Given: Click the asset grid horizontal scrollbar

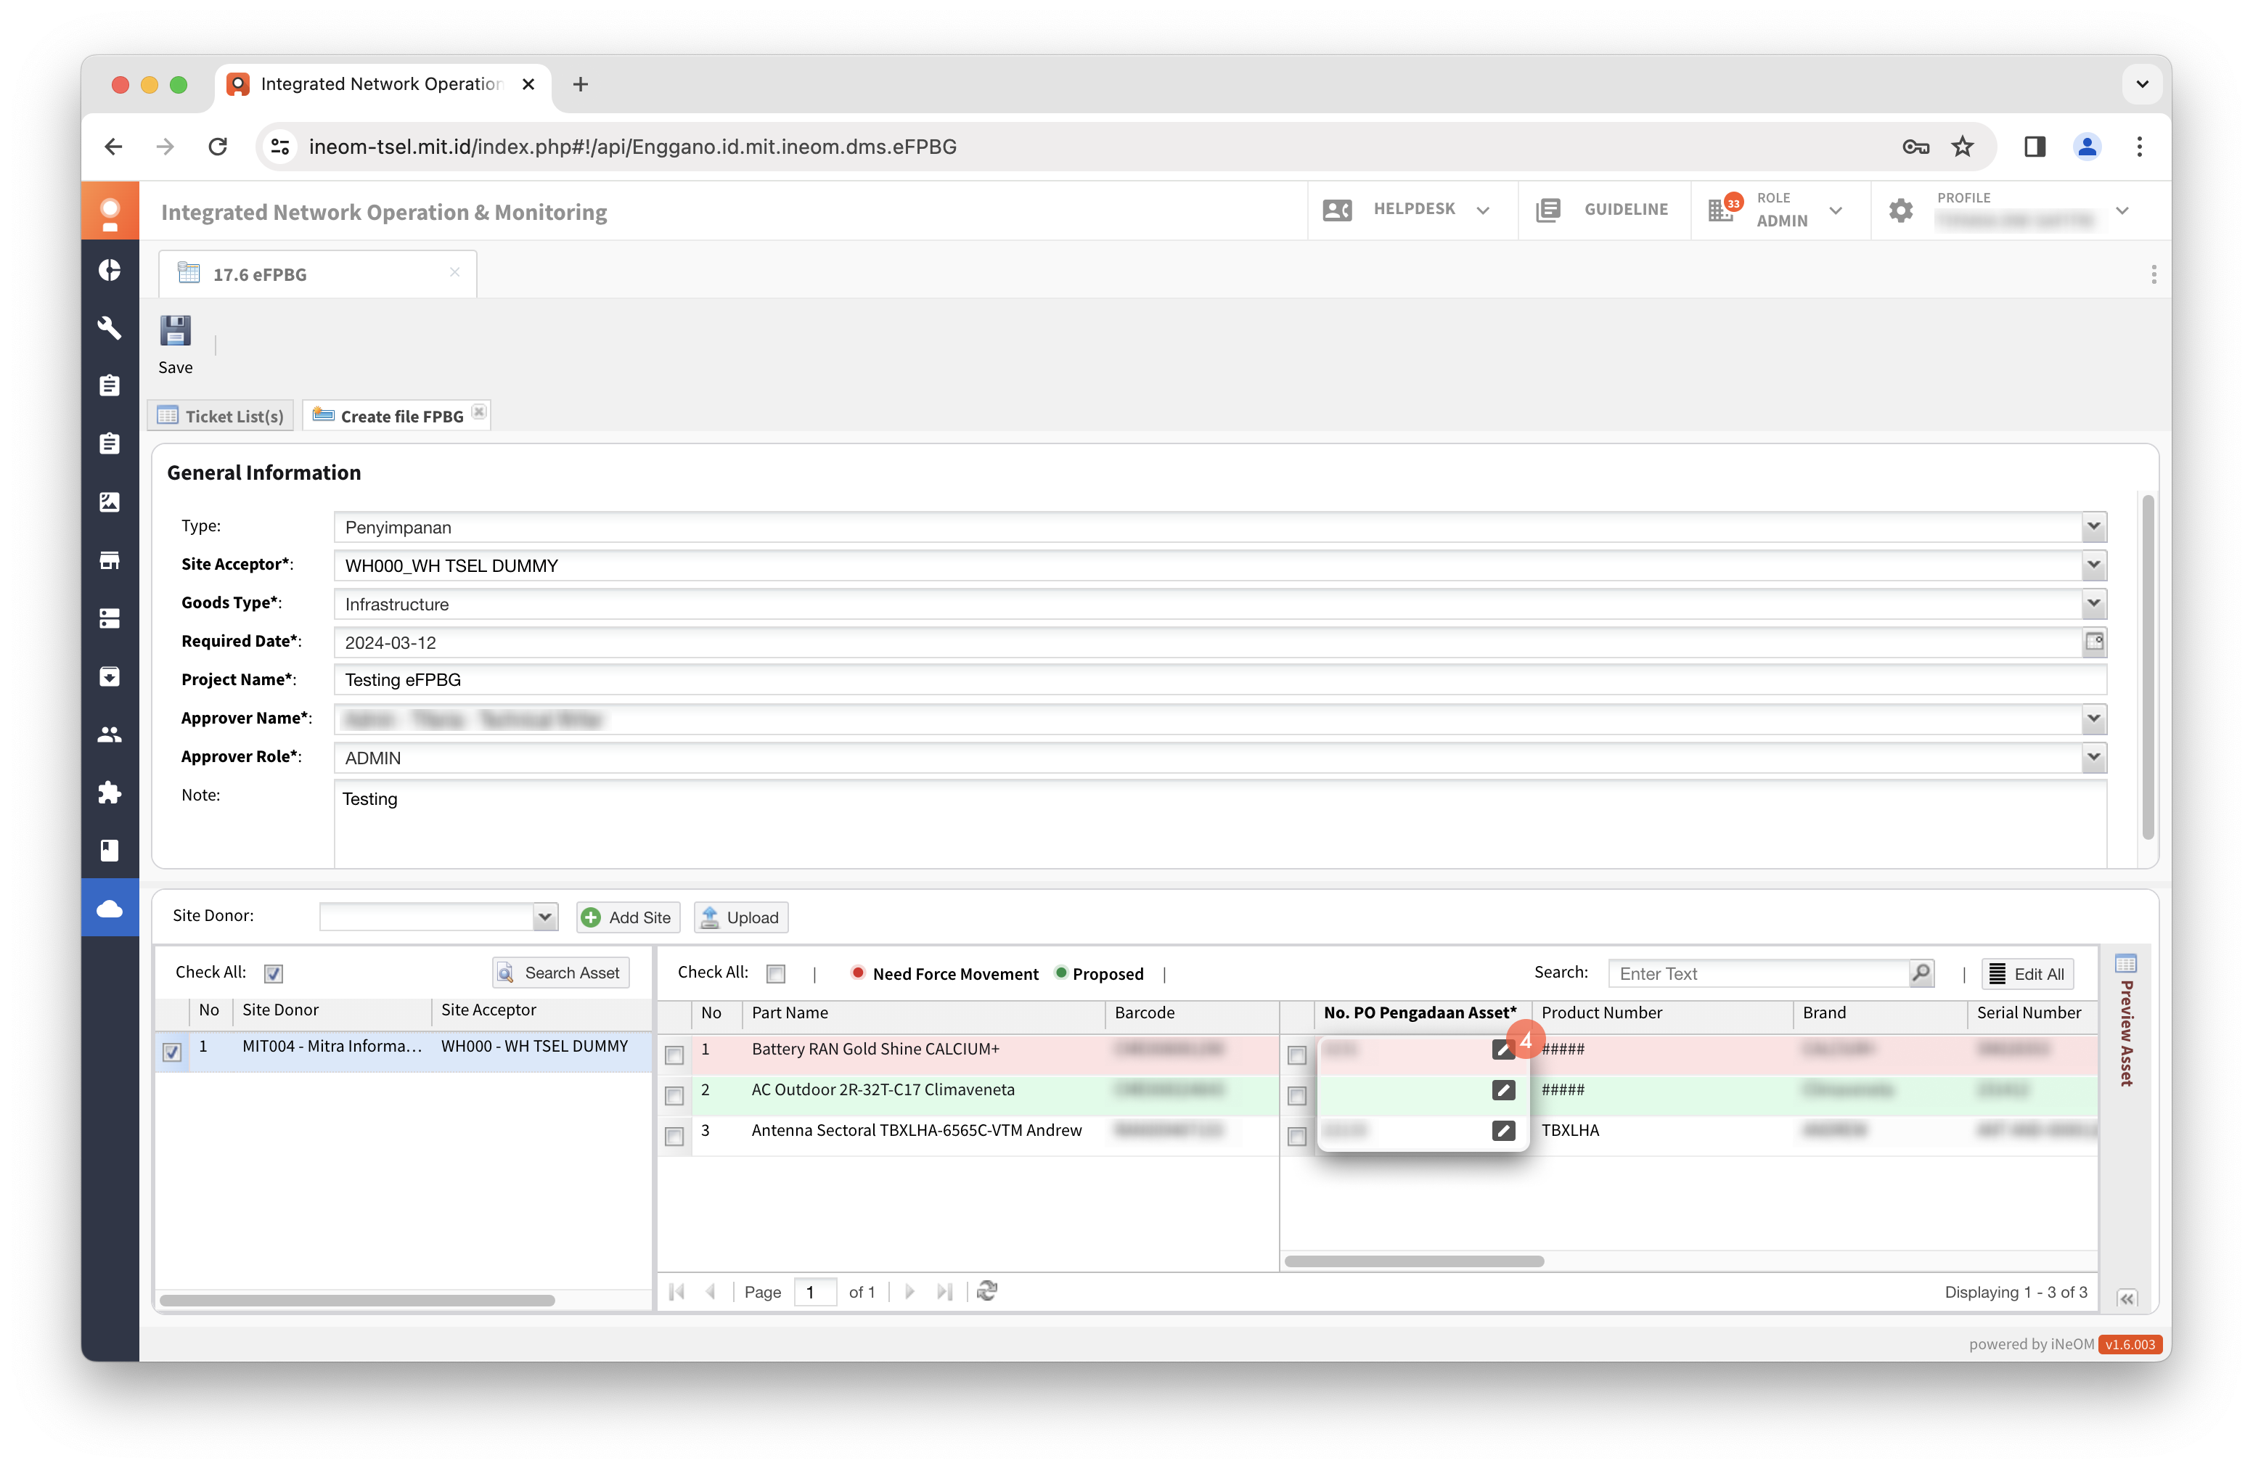Looking at the screenshot, I should click(1414, 1261).
